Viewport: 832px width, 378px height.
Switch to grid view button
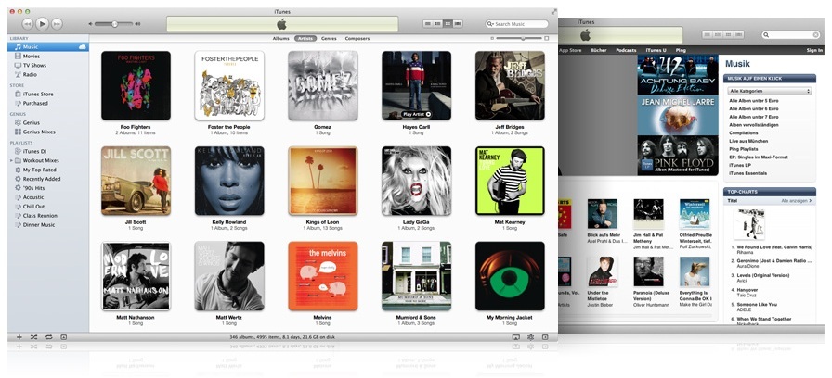coord(448,24)
